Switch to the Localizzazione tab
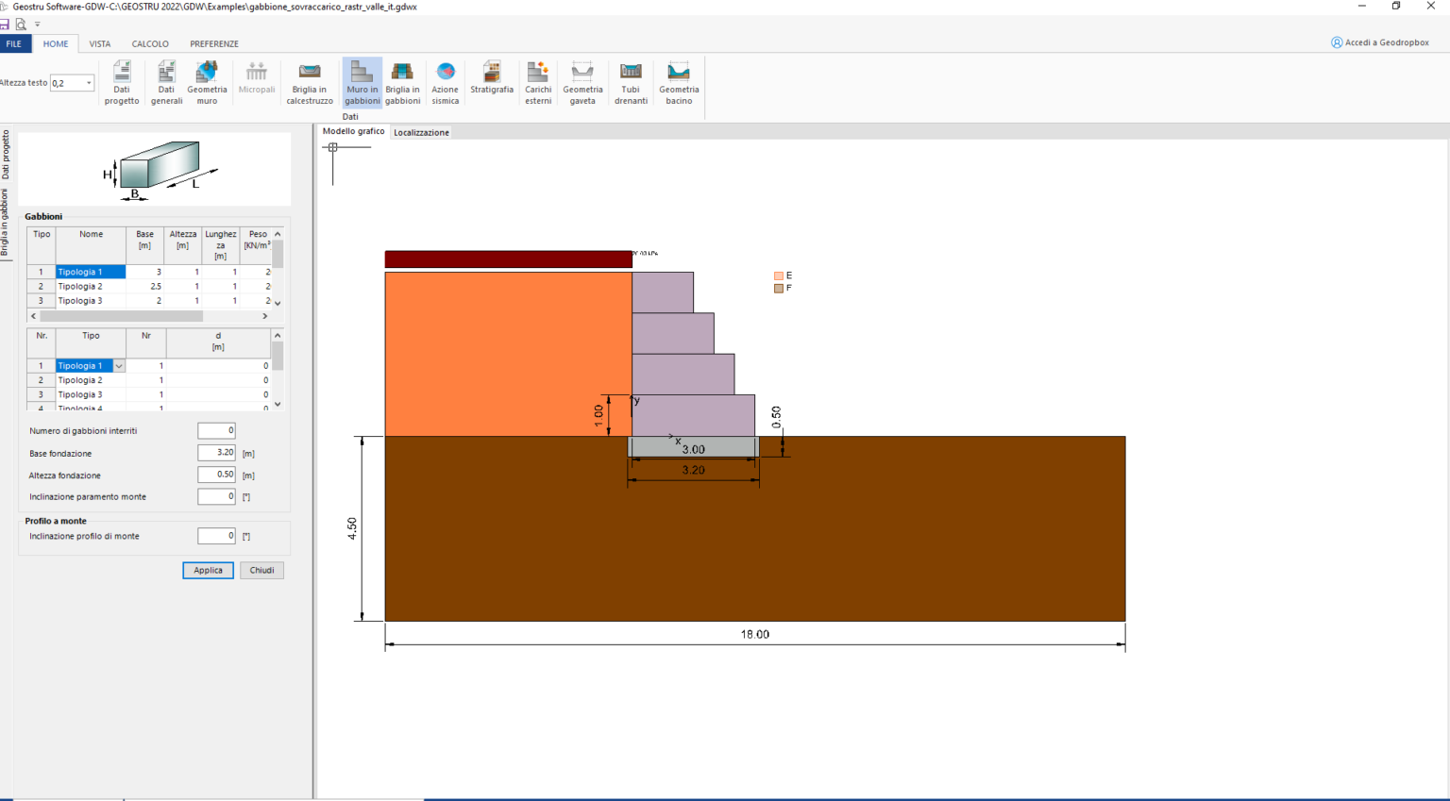 pos(421,132)
